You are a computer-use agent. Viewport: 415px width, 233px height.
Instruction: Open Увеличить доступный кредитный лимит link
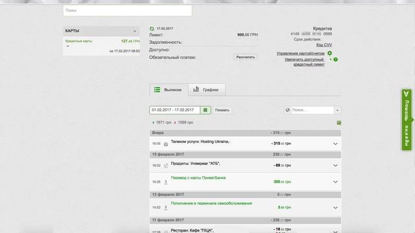coord(304,62)
